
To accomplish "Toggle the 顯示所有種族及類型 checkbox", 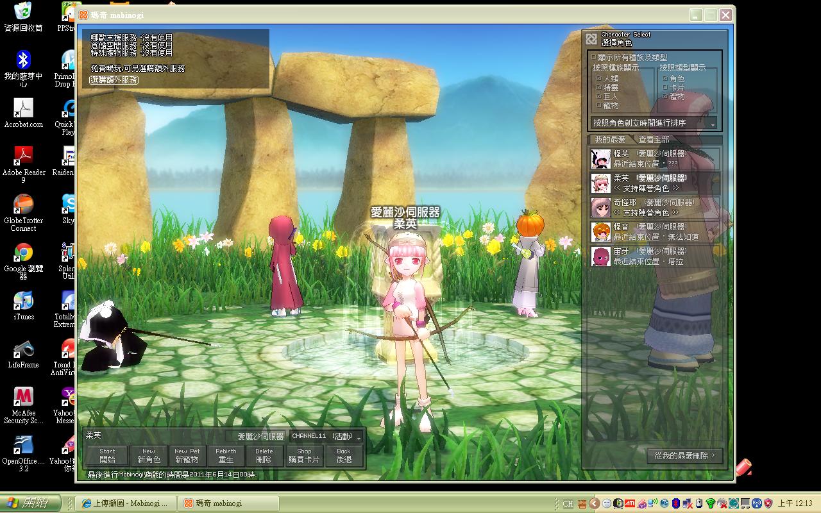I will (594, 57).
